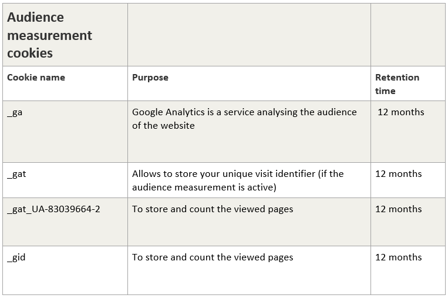Click the _ga row's 12 months retention
Viewport: 448px width, 298px height.
pyautogui.click(x=401, y=112)
